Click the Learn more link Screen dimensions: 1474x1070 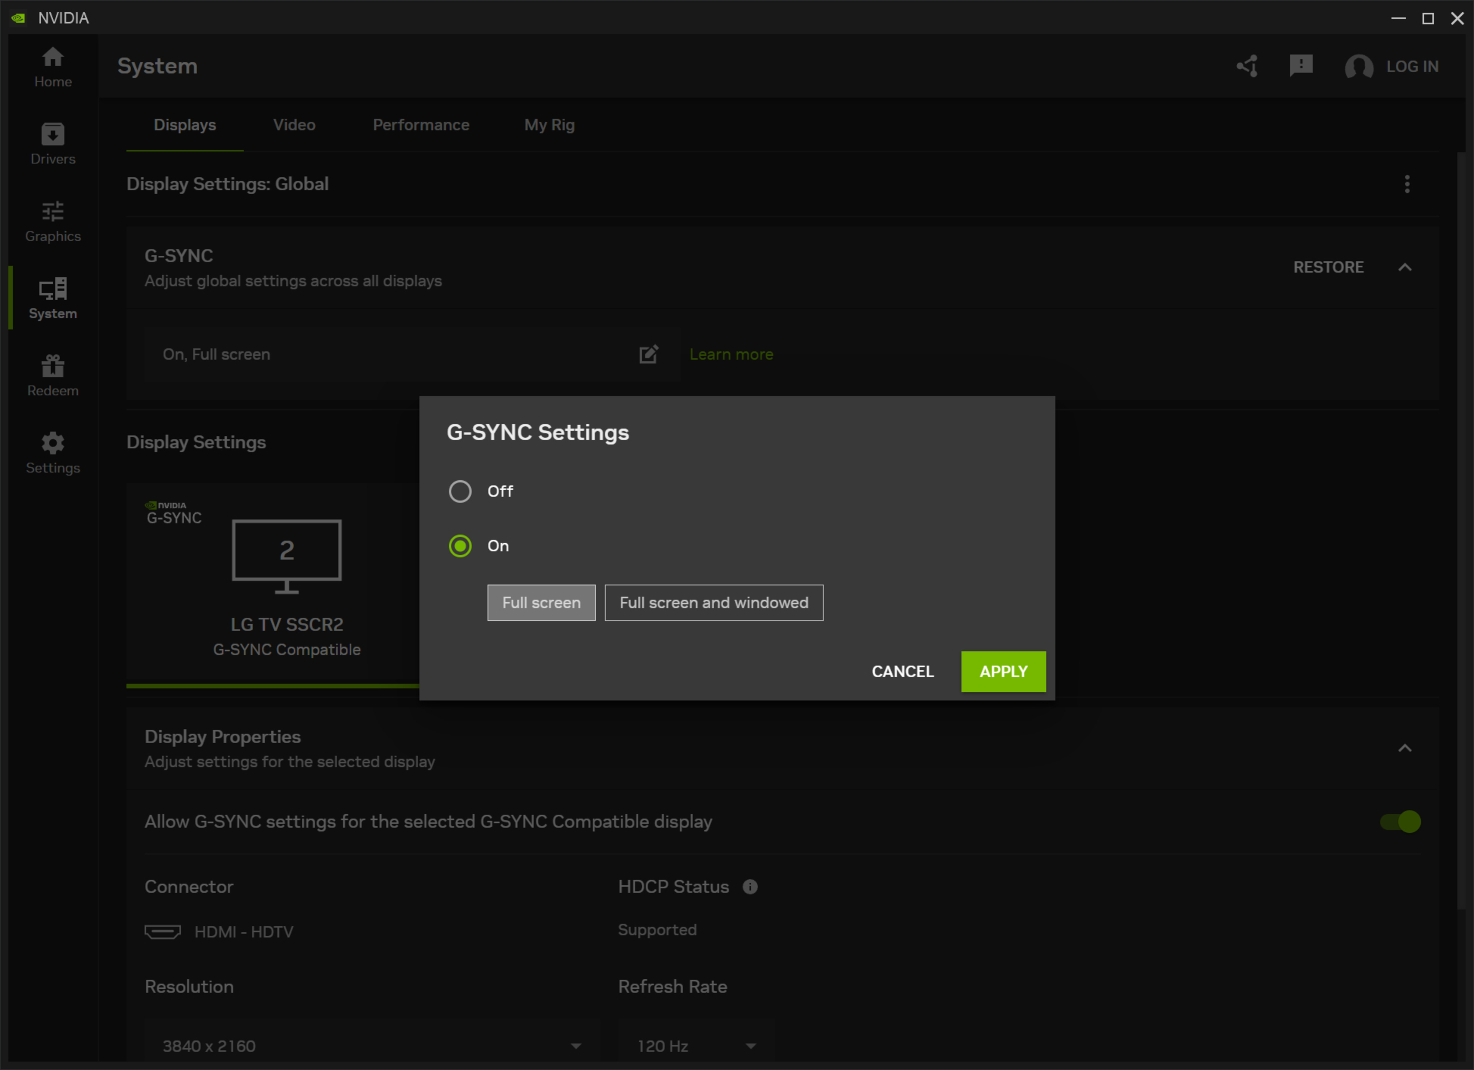tap(731, 354)
